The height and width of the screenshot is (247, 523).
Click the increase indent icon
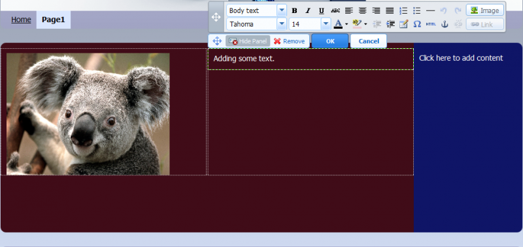[390, 24]
